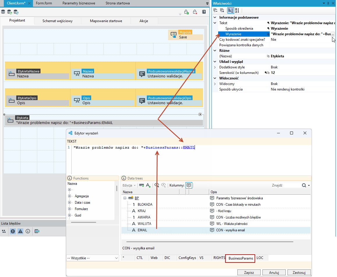This screenshot has height=277, width=337.
Task: Click the Zapisz button
Action: pos(249,273)
